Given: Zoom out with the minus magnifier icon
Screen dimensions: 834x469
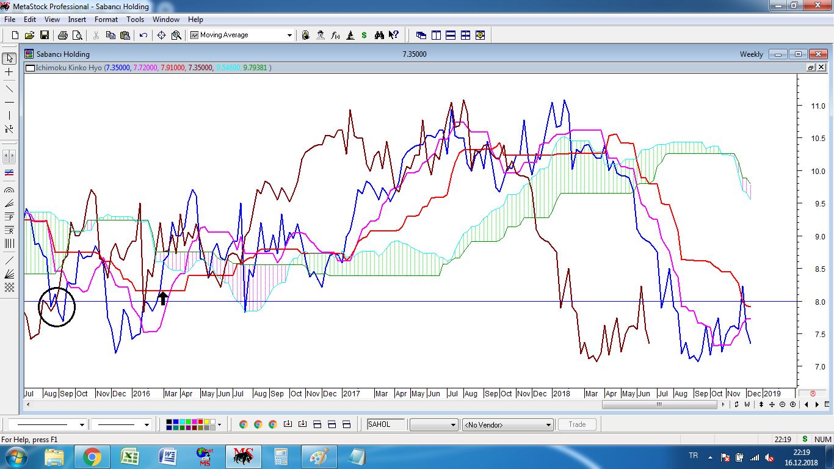Looking at the screenshot, I should [x=783, y=404].
